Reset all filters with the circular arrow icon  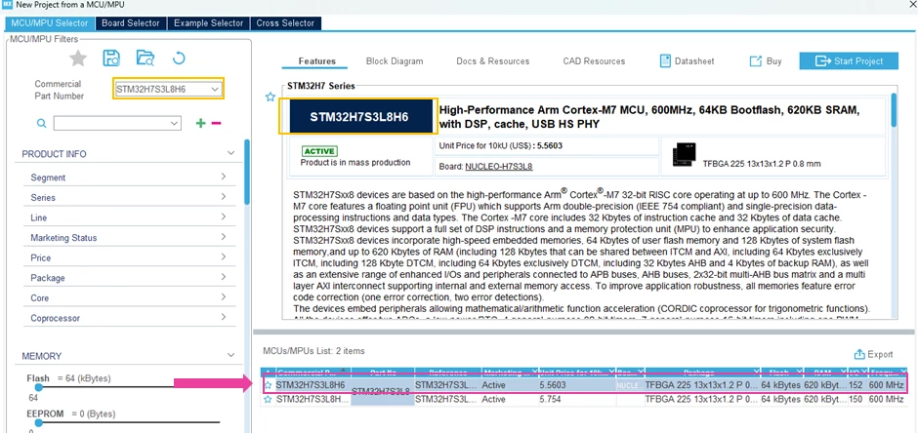tap(179, 58)
